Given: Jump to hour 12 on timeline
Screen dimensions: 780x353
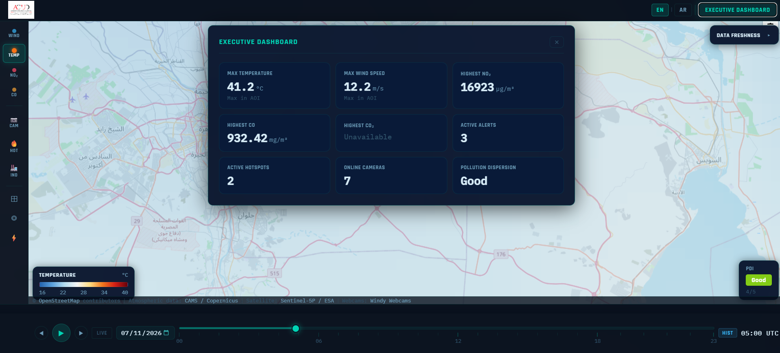Looking at the screenshot, I should point(458,341).
